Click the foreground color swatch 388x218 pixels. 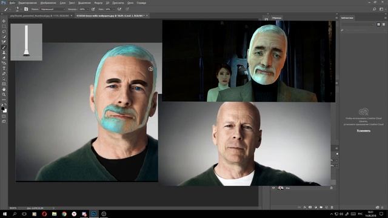click(x=2, y=109)
